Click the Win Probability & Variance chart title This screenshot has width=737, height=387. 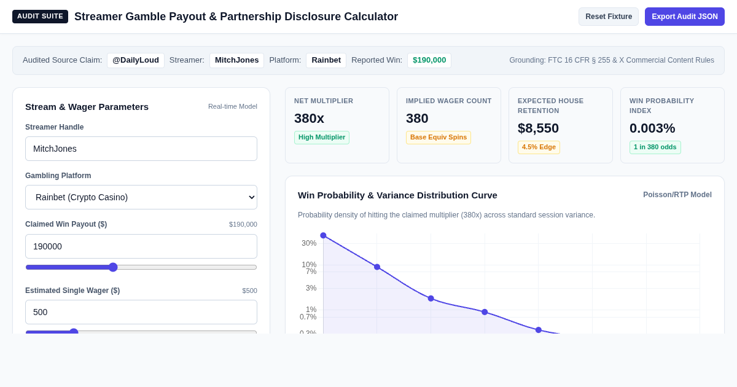click(397, 195)
